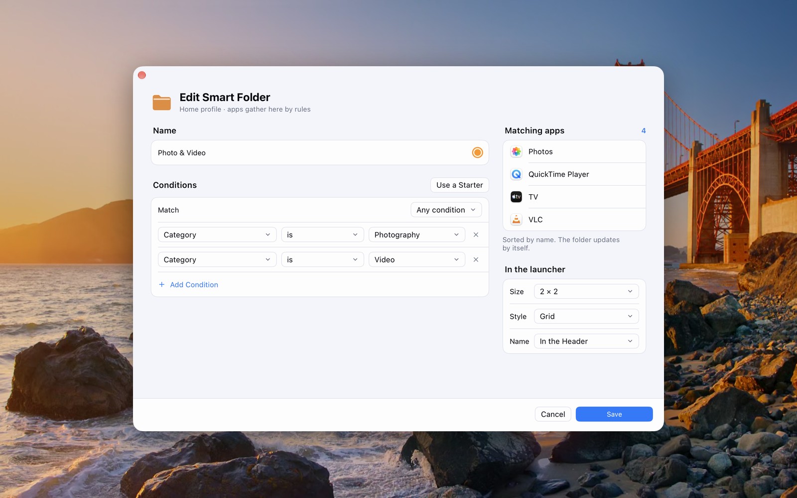Click the QuickTime Player app icon

[516, 174]
